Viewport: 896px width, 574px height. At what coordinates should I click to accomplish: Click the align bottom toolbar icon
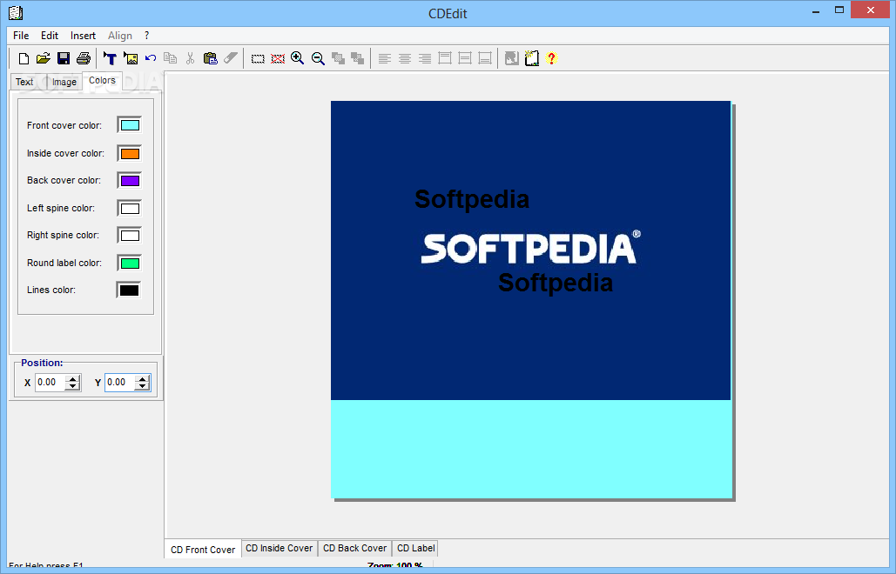484,58
